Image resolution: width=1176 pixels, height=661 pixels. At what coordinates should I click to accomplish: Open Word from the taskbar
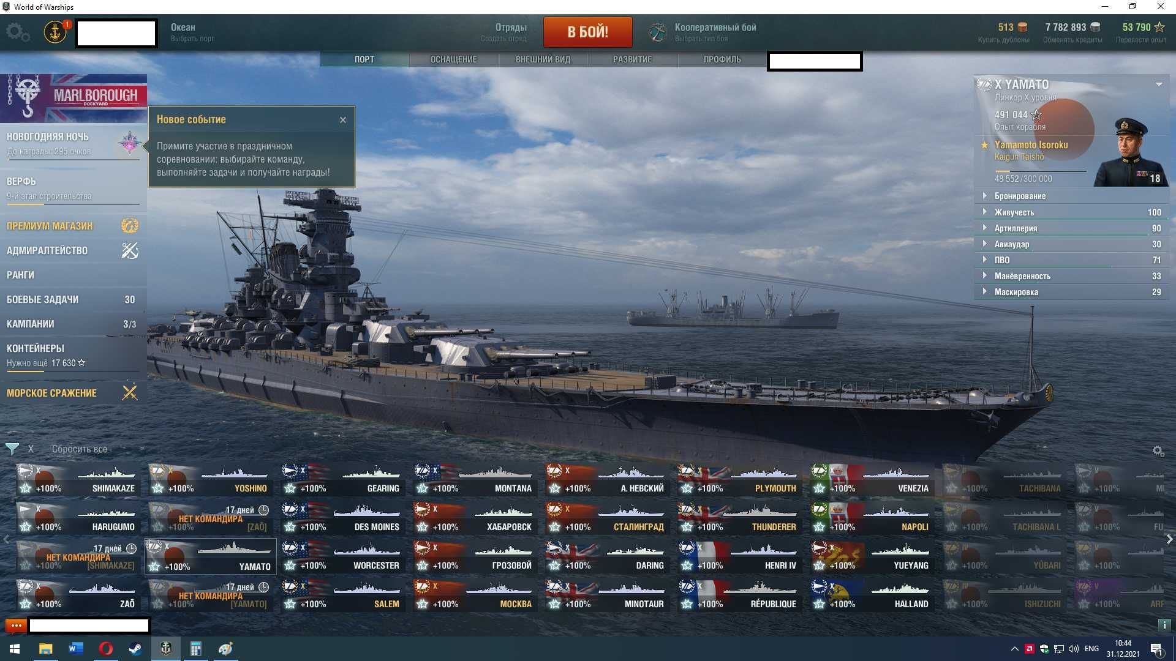pyautogui.click(x=75, y=649)
